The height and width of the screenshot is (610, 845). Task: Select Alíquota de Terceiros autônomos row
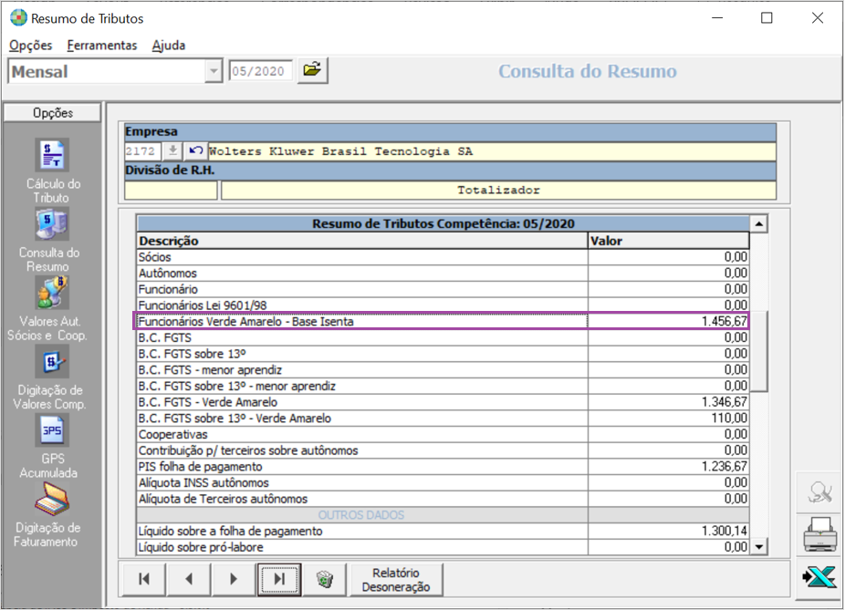(443, 499)
